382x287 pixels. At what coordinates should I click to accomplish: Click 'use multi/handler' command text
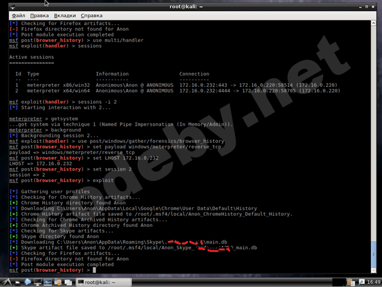[118, 40]
